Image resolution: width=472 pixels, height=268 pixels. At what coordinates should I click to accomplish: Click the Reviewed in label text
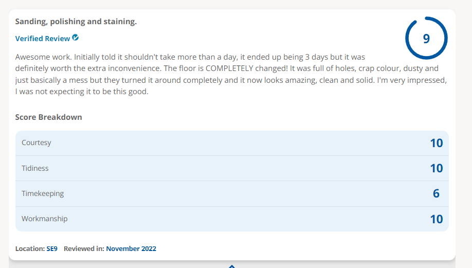click(84, 249)
